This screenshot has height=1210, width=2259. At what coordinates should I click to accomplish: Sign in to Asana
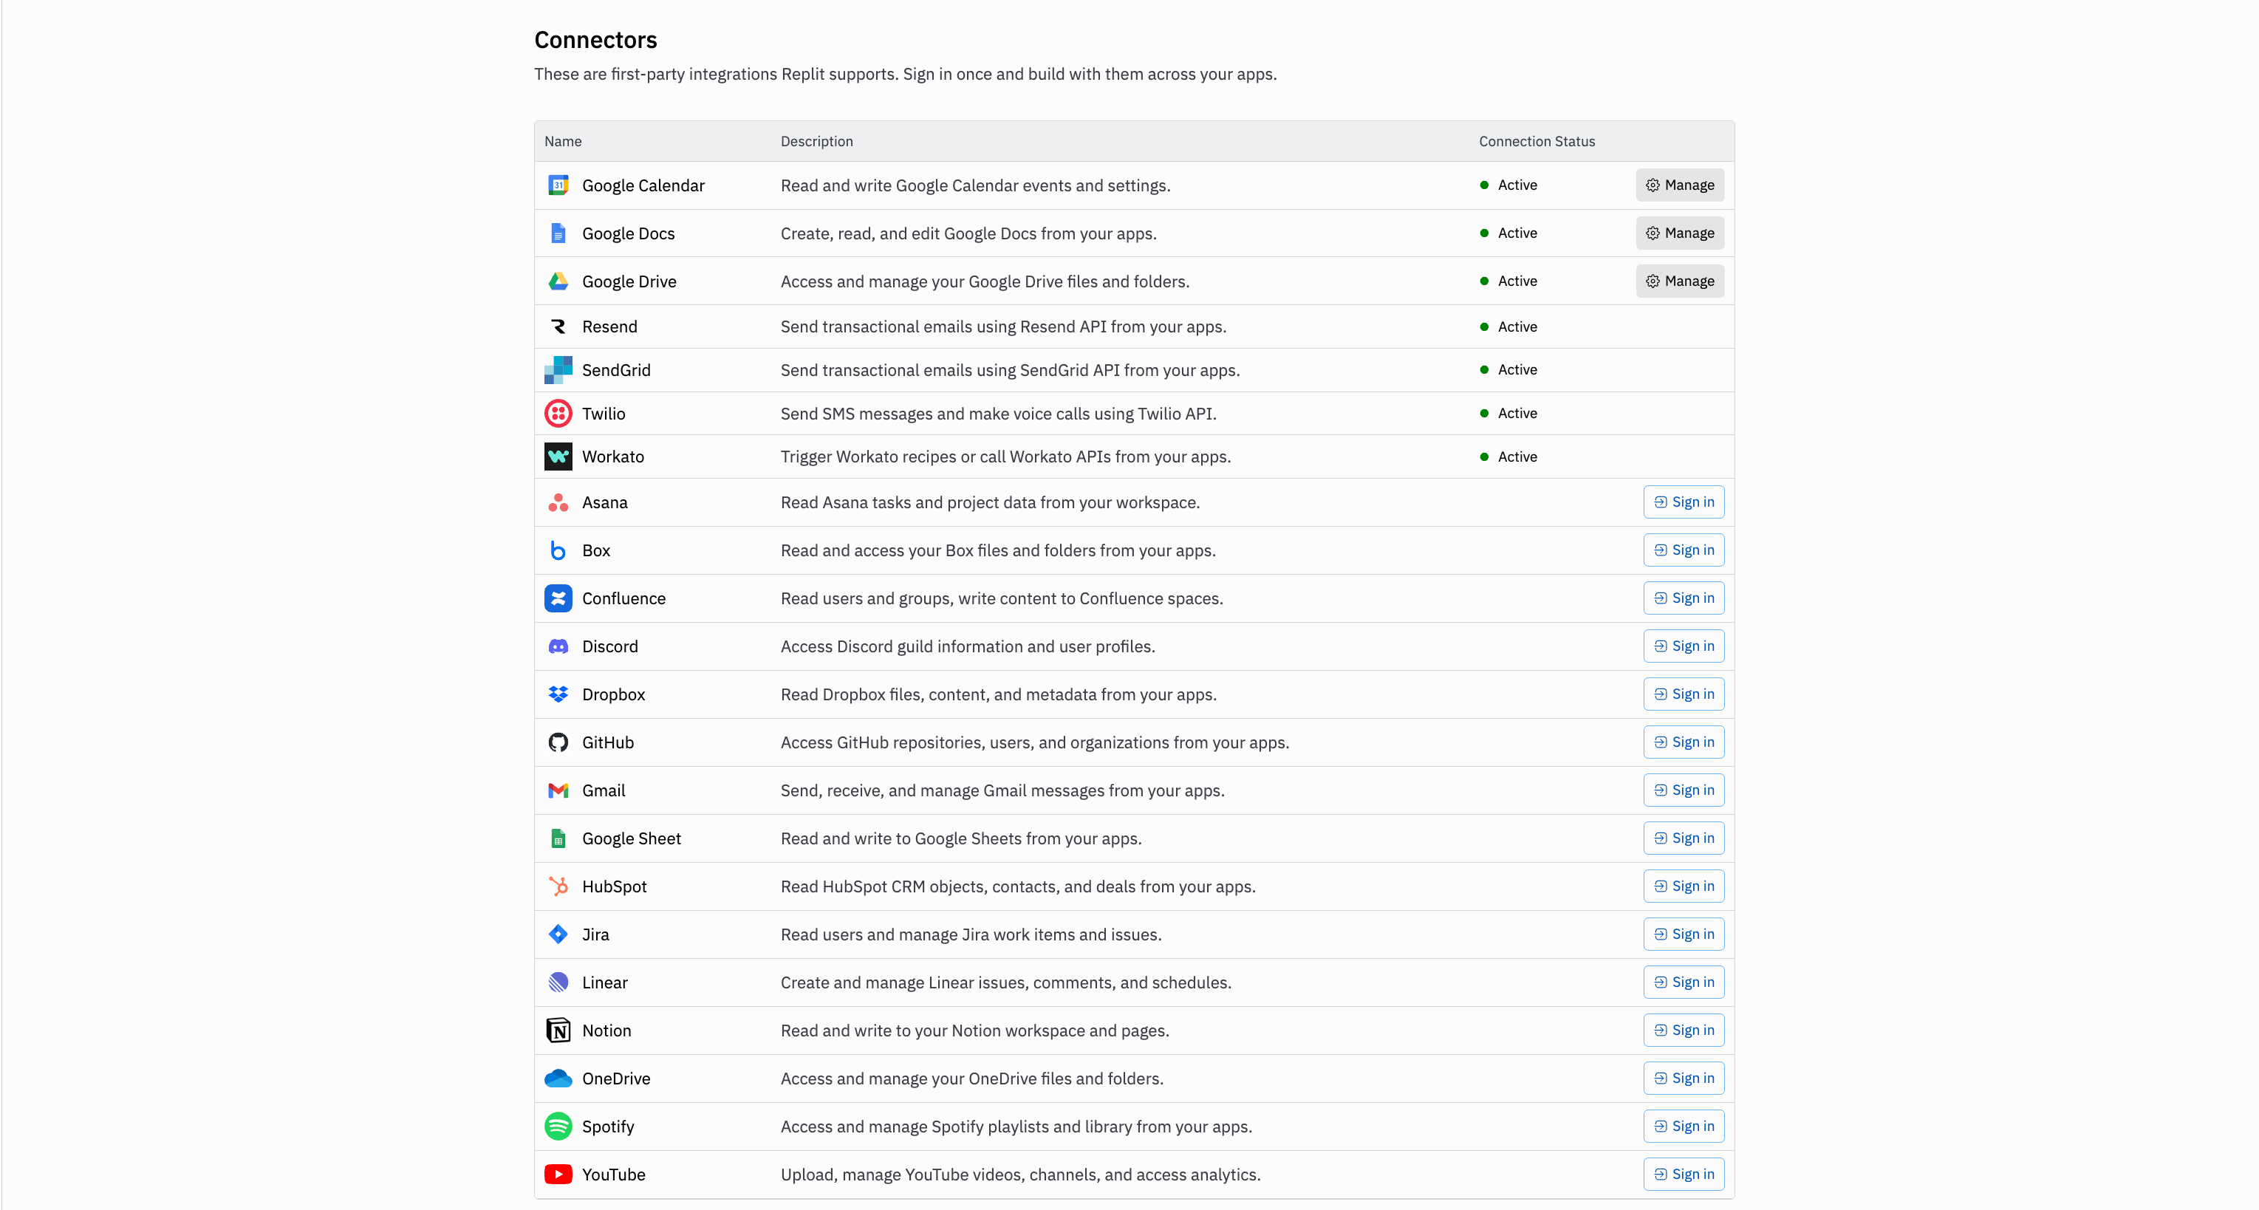(1683, 502)
